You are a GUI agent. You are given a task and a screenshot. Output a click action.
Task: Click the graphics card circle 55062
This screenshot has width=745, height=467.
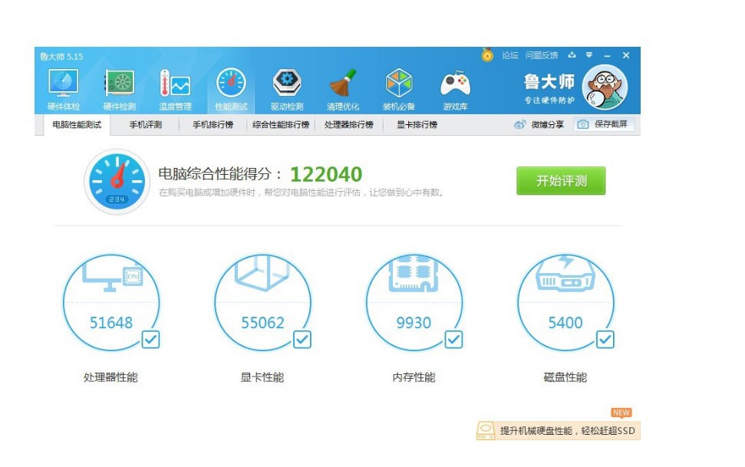[x=262, y=303]
